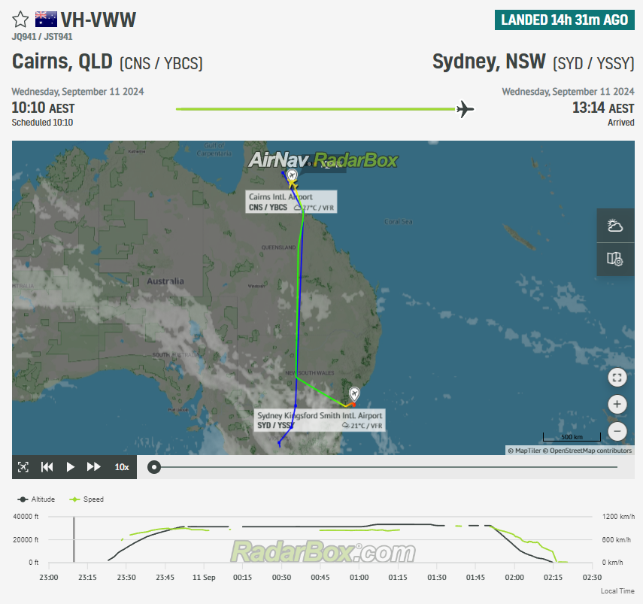Viewport: 643px width, 604px height.
Task: Open the map layers settings
Action: pos(615,259)
